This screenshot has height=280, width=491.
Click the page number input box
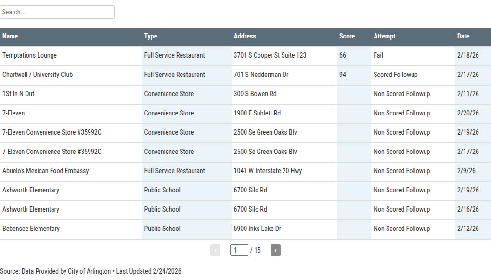coord(239,250)
